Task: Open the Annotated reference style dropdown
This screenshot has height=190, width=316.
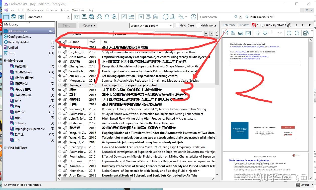Action: point(68,17)
